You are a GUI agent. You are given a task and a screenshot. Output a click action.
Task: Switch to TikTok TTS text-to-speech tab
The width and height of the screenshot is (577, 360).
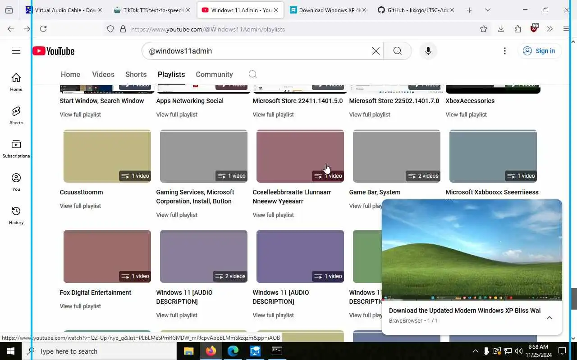152,10
